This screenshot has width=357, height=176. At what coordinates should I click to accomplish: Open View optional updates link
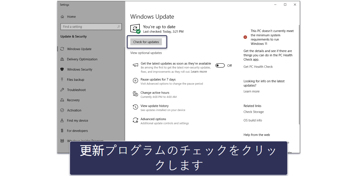pos(146,53)
